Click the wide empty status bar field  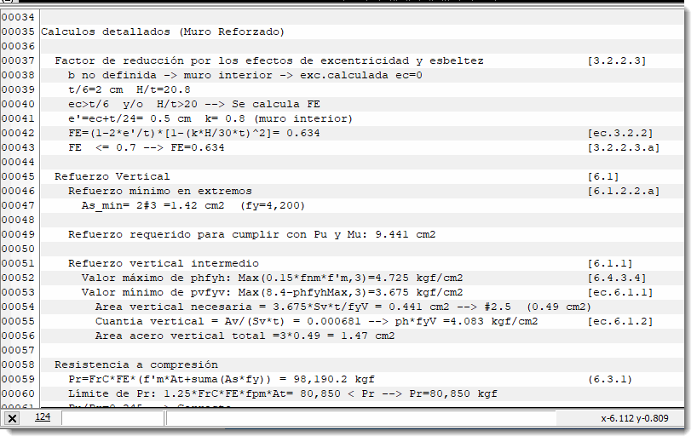[x=358, y=419]
